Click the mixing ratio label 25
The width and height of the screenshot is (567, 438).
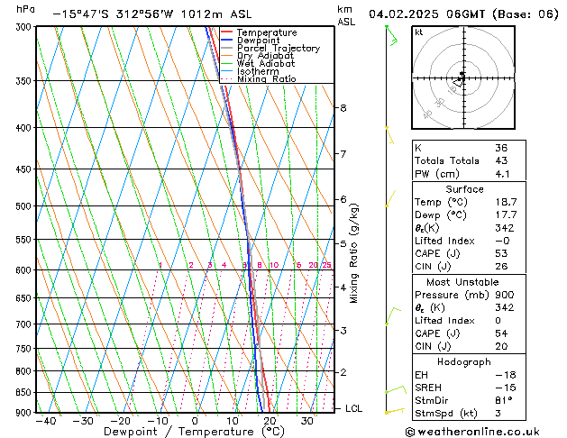(x=326, y=265)
